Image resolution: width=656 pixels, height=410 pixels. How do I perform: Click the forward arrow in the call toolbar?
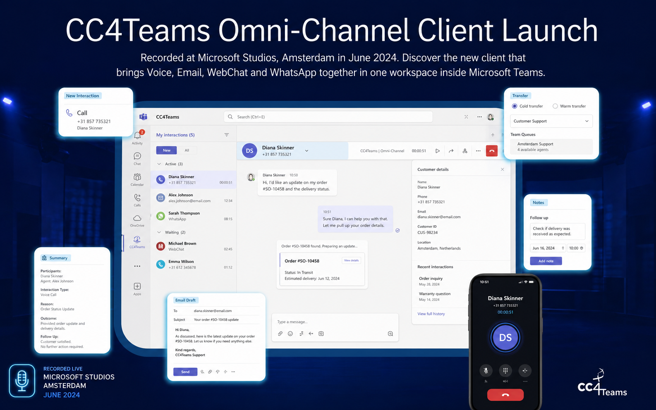click(x=451, y=151)
